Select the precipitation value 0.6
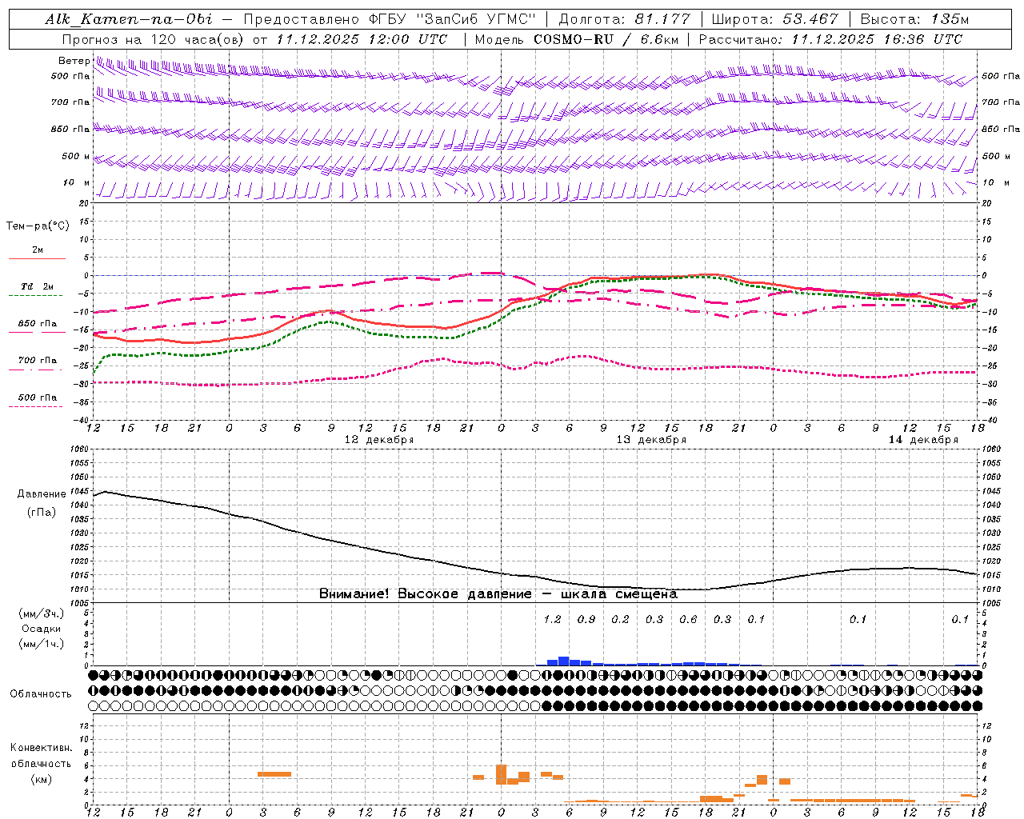This screenshot has height=819, width=1024. pyautogui.click(x=689, y=620)
